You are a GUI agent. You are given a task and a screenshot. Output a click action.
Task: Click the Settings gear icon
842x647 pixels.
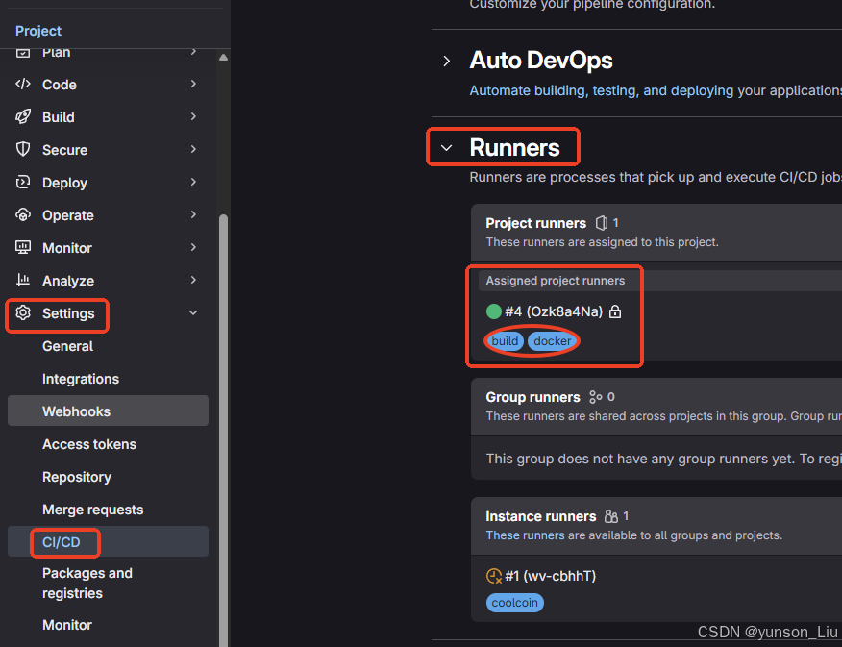pos(23,313)
